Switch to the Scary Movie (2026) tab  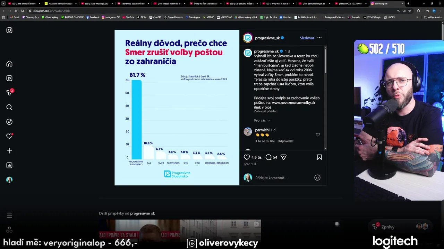97,3
